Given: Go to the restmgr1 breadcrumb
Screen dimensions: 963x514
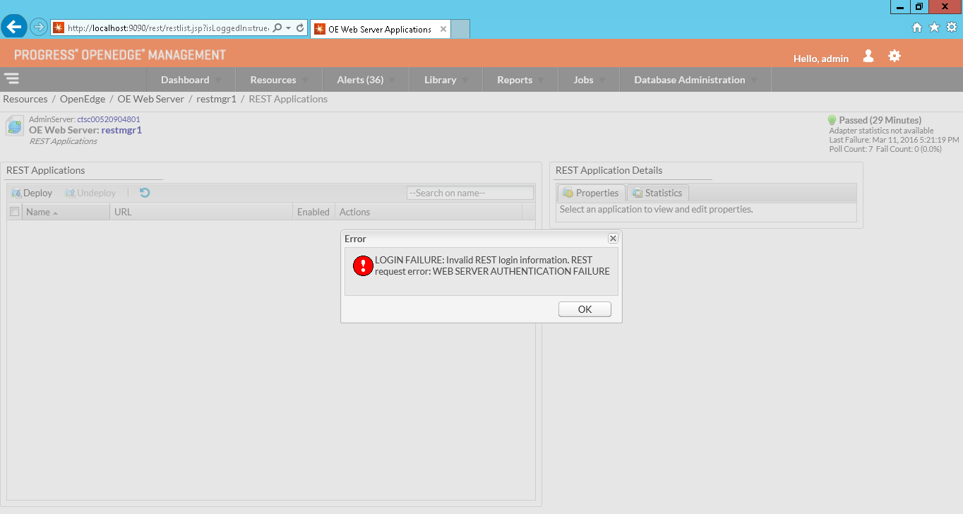Looking at the screenshot, I should pyautogui.click(x=216, y=99).
